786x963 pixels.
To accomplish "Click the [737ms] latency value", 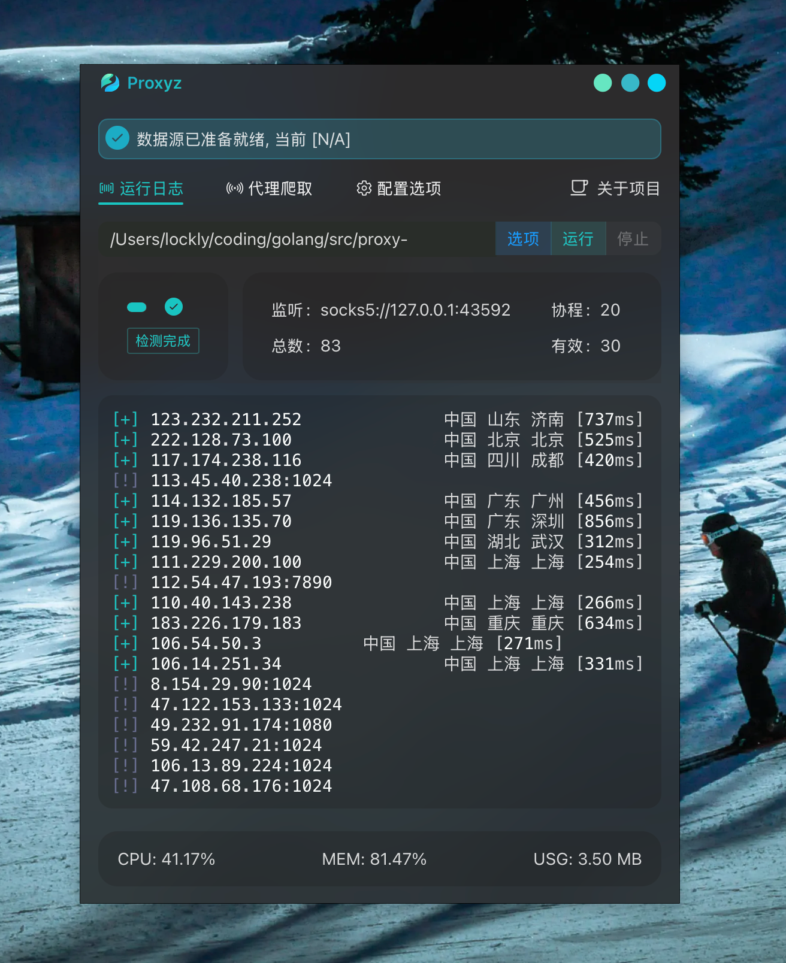I will coord(609,419).
